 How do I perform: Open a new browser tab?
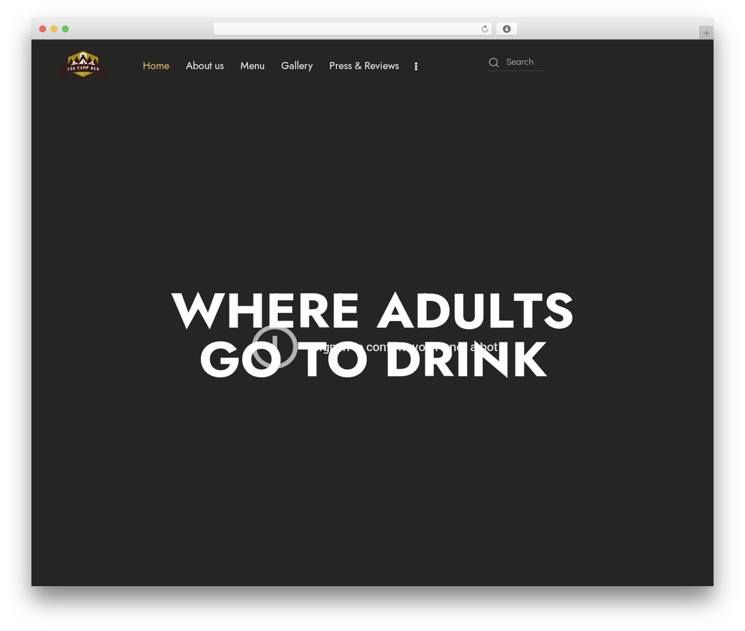tap(707, 33)
